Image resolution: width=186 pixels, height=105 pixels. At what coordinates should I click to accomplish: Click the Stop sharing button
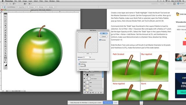click(108, 103)
